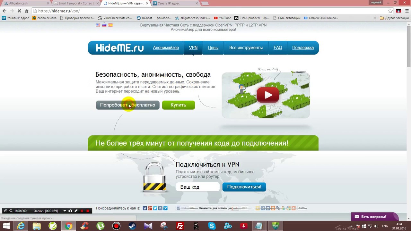Click the Подключиться! button
Viewport: 411px width, 231px height.
[244, 187]
